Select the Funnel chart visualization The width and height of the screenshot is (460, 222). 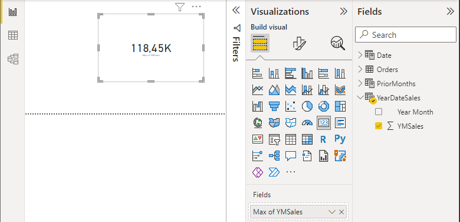pyautogui.click(x=274, y=106)
